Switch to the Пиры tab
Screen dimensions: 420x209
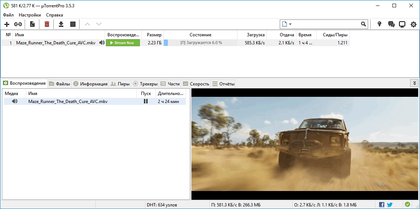120,84
